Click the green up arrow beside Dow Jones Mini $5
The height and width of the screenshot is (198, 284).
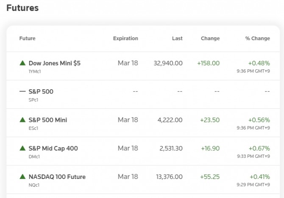coord(22,63)
